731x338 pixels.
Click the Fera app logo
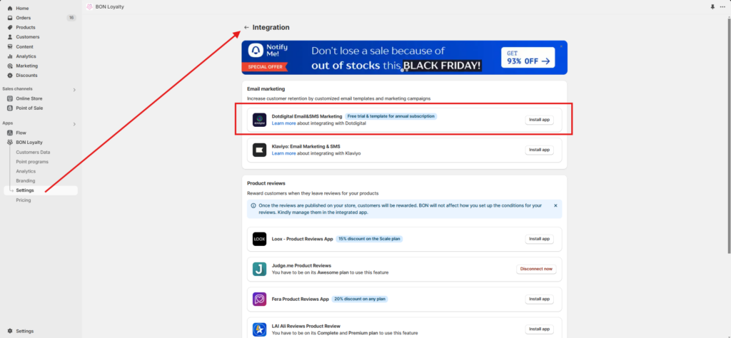point(259,299)
